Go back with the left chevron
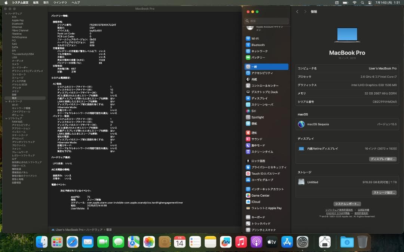 297,12
